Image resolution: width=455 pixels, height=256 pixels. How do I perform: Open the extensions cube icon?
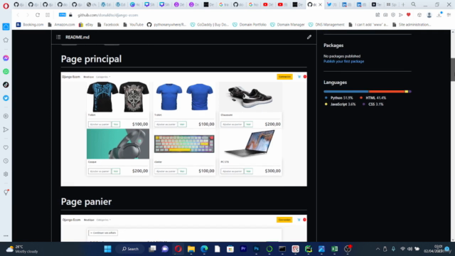click(x=419, y=15)
